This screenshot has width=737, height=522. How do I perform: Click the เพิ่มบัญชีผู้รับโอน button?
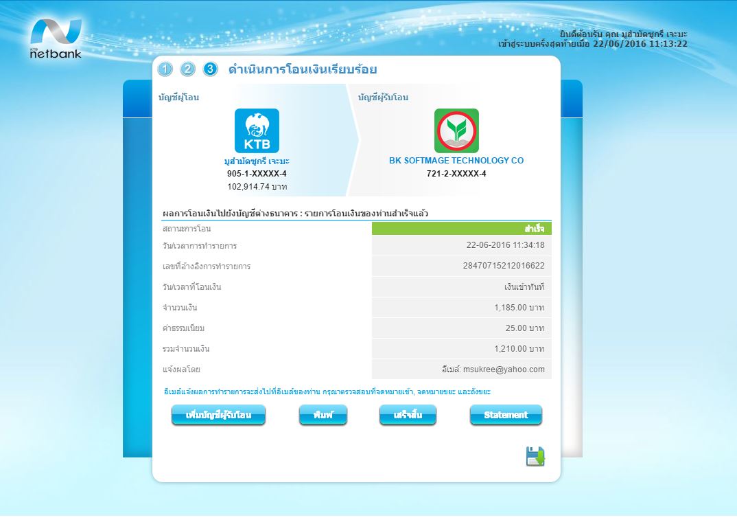(x=219, y=415)
